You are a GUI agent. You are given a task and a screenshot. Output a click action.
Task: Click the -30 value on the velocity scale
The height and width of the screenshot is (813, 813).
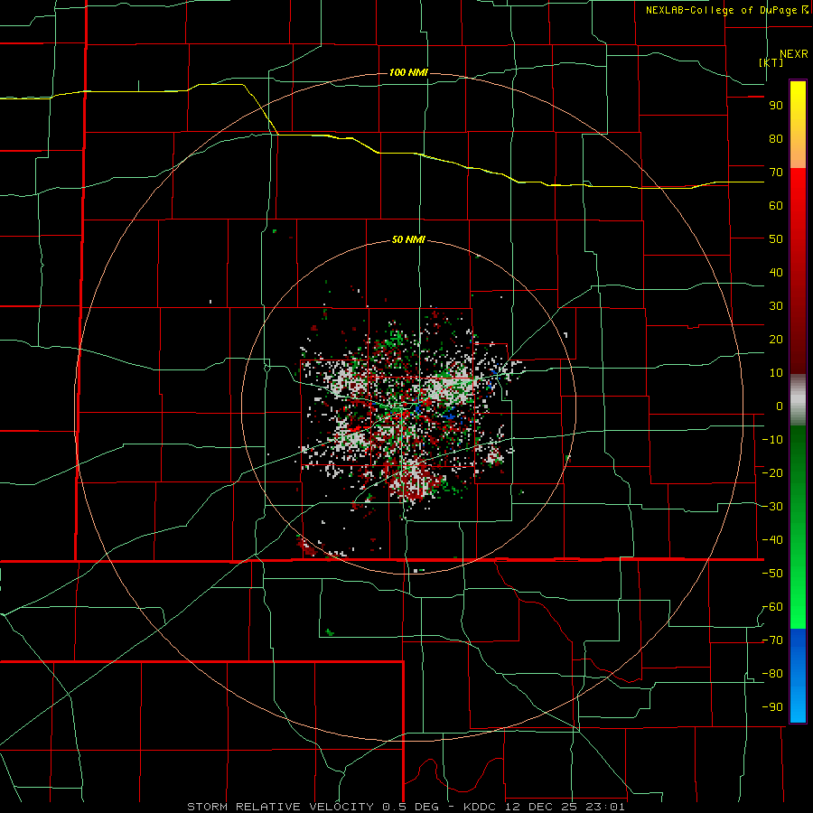(x=772, y=507)
